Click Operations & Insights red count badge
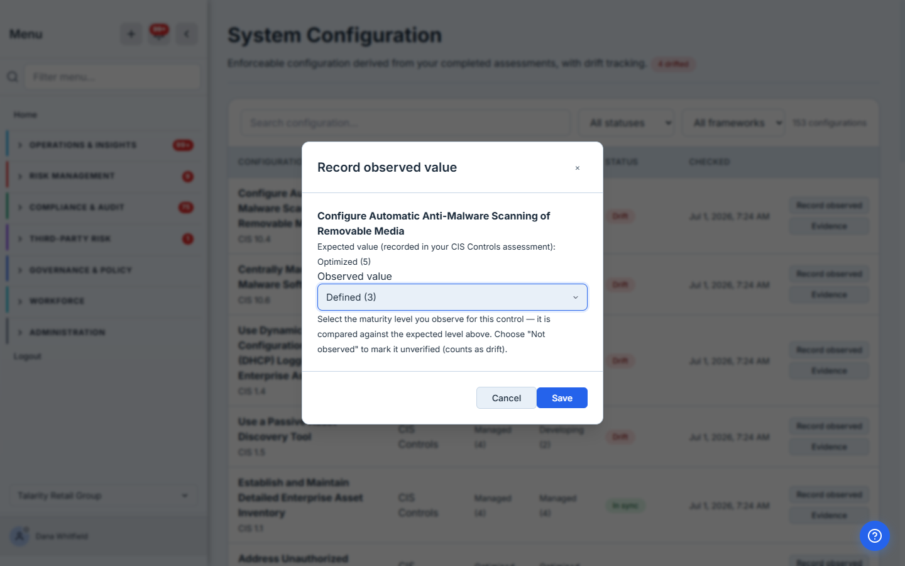Image resolution: width=905 pixels, height=566 pixels. click(x=183, y=145)
